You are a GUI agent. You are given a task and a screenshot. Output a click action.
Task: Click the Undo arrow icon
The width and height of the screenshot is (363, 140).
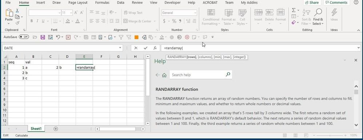tap(58, 37)
